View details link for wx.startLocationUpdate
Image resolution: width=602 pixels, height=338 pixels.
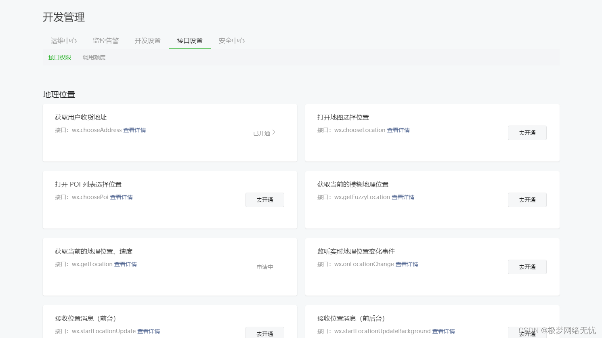(x=149, y=331)
